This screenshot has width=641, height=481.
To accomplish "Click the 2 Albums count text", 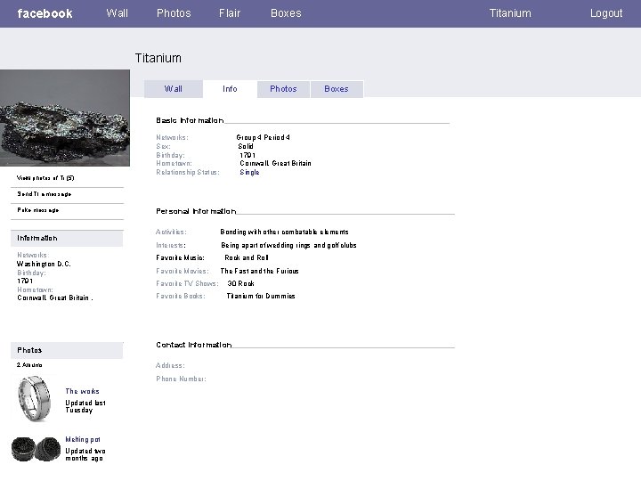I will 29,365.
